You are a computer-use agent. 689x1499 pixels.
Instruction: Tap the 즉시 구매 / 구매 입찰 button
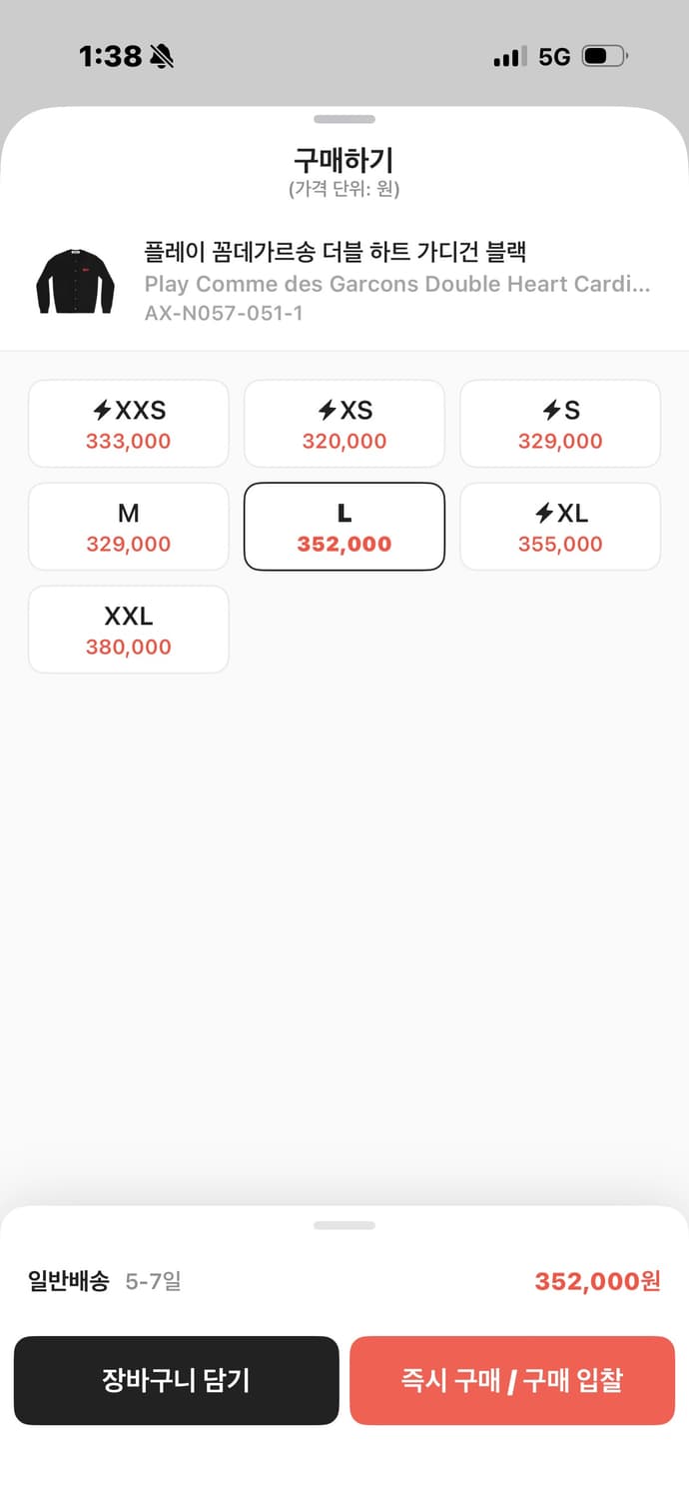click(511, 1380)
